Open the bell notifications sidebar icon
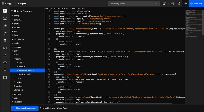Screen dimensions: 204x112 tap(5, 70)
